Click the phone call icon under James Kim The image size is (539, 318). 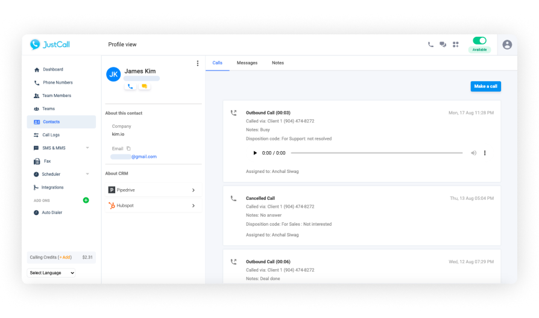(130, 86)
